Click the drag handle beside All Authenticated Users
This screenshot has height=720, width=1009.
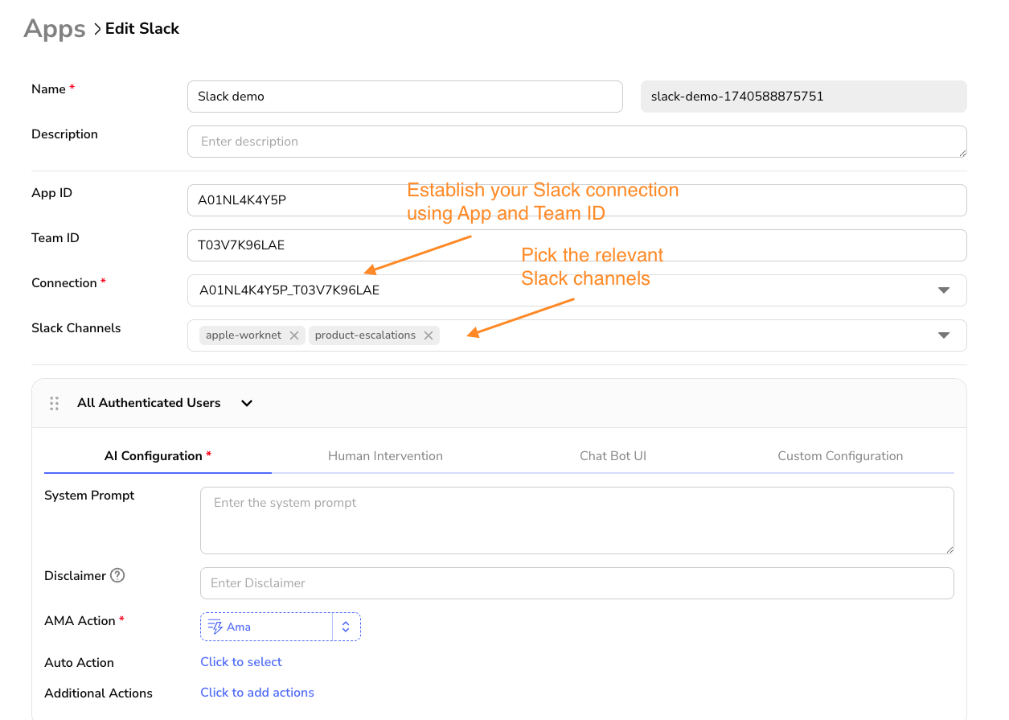pos(55,403)
